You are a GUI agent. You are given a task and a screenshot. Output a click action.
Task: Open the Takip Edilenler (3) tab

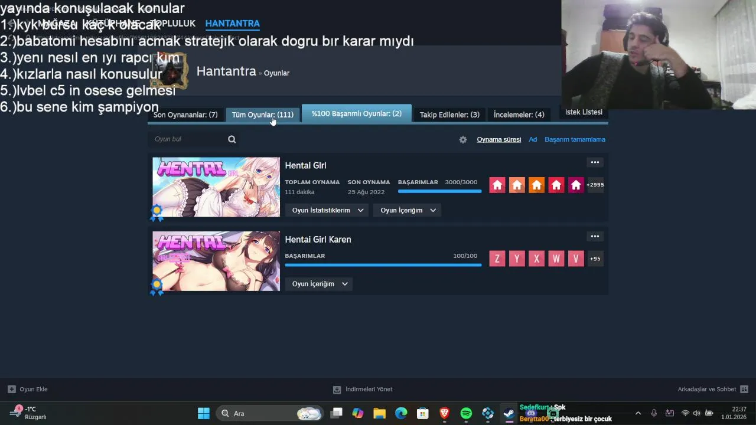click(449, 115)
